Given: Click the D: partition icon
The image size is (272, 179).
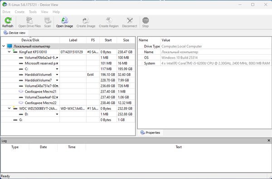Looking at the screenshot, I should 21,114.
